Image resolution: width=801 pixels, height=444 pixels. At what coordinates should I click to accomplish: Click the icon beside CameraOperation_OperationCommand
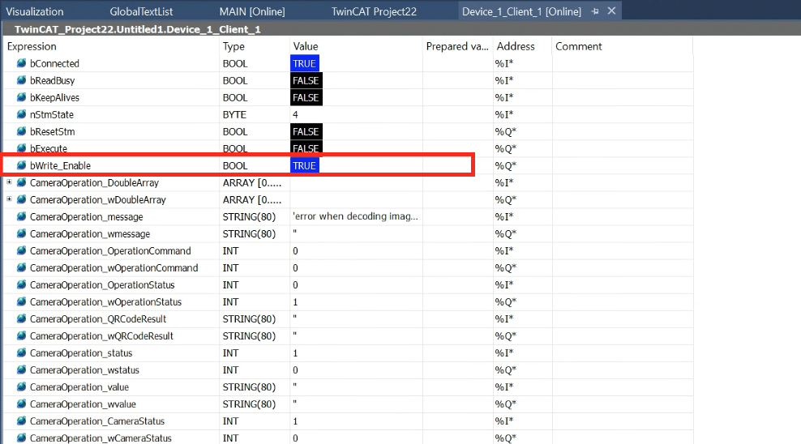pyautogui.click(x=21, y=250)
